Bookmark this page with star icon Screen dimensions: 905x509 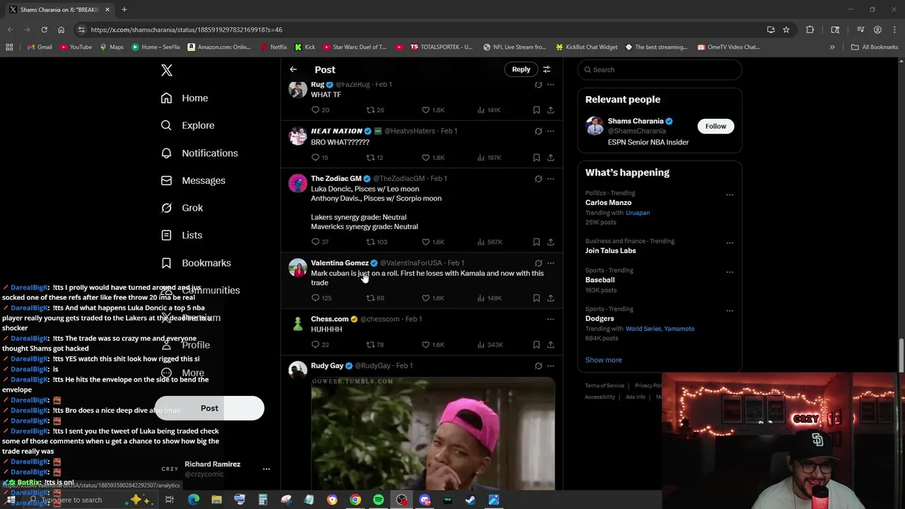[x=786, y=30]
